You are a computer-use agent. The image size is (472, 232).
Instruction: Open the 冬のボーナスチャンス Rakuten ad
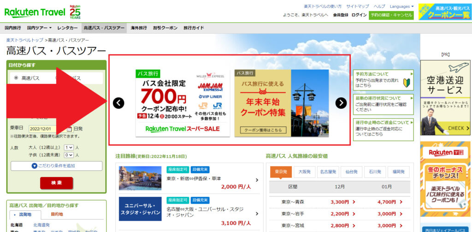tap(445, 179)
